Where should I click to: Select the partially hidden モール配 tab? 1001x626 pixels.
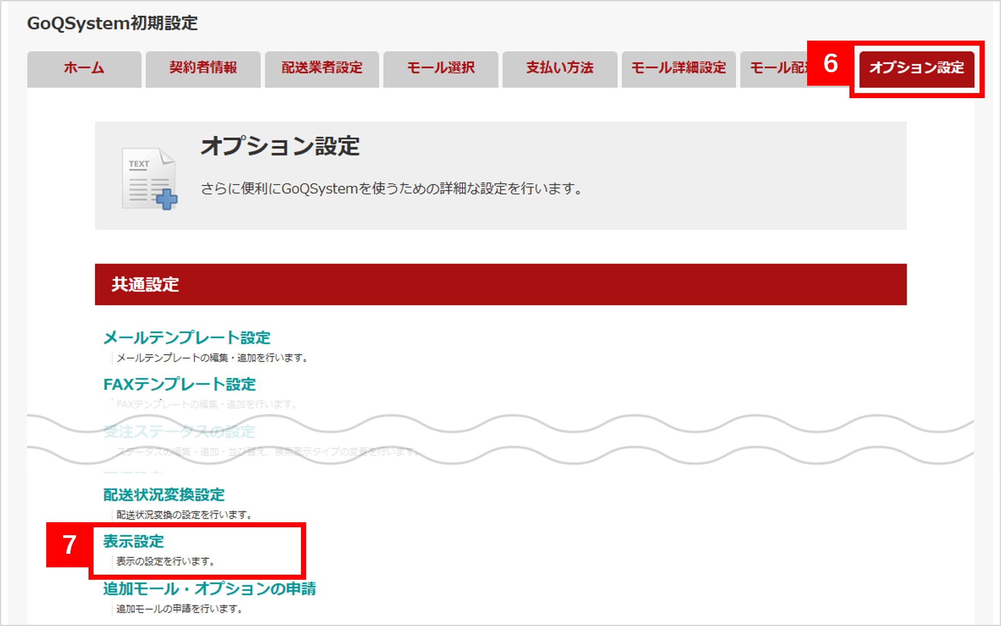(x=775, y=68)
